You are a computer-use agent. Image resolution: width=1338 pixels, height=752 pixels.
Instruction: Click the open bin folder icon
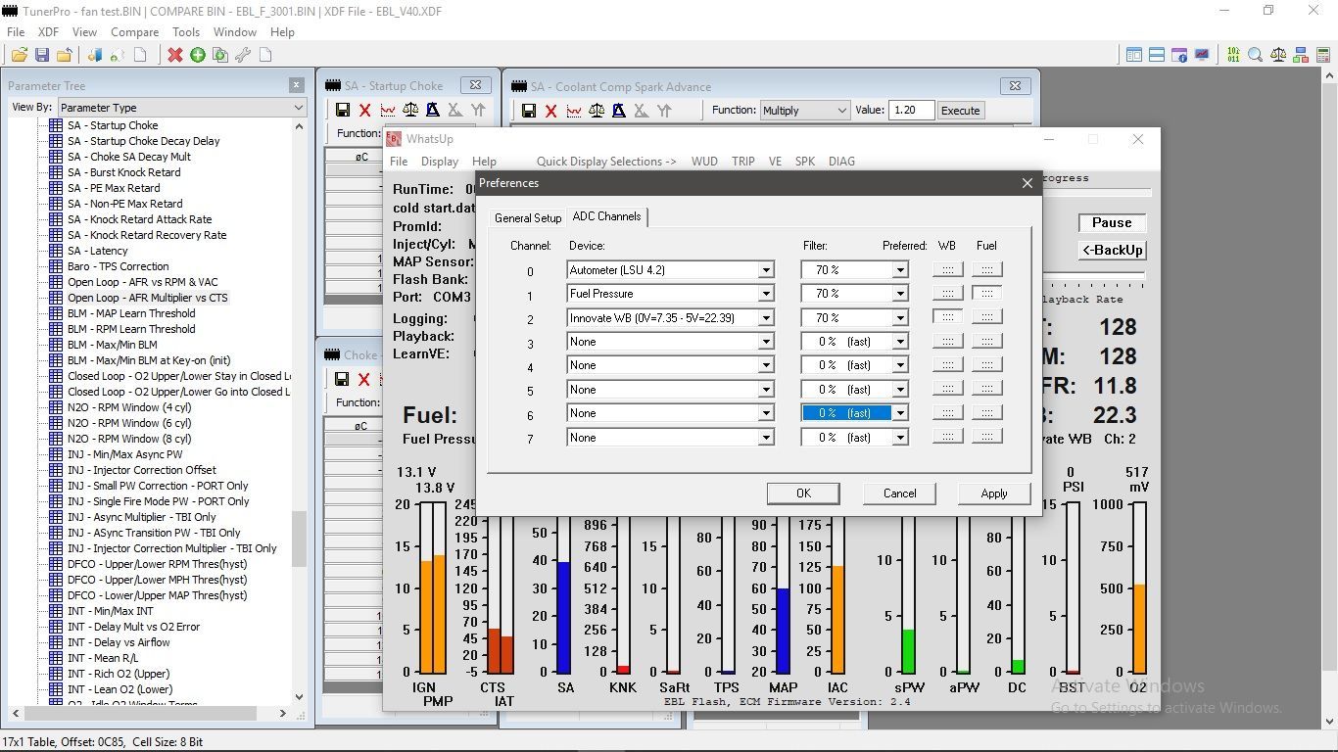coord(19,55)
